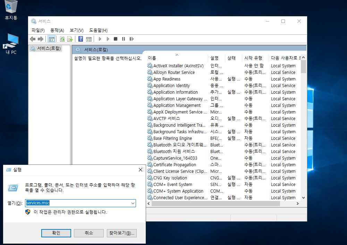The height and width of the screenshot is (245, 347).
Task: Click the Run dialog title icon
Action: coord(9,170)
